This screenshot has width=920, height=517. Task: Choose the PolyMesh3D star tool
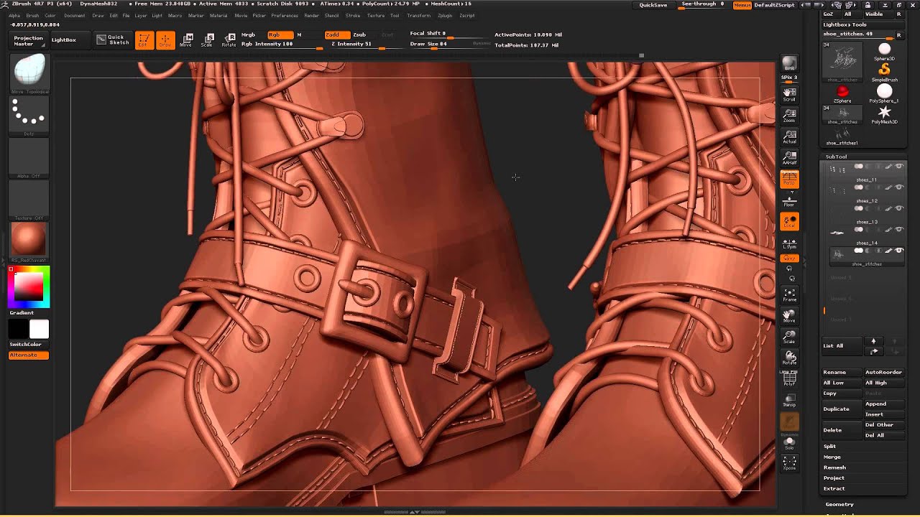[884, 115]
